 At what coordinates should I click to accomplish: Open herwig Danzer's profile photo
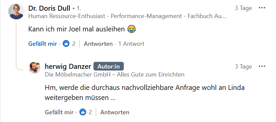coord(35,68)
